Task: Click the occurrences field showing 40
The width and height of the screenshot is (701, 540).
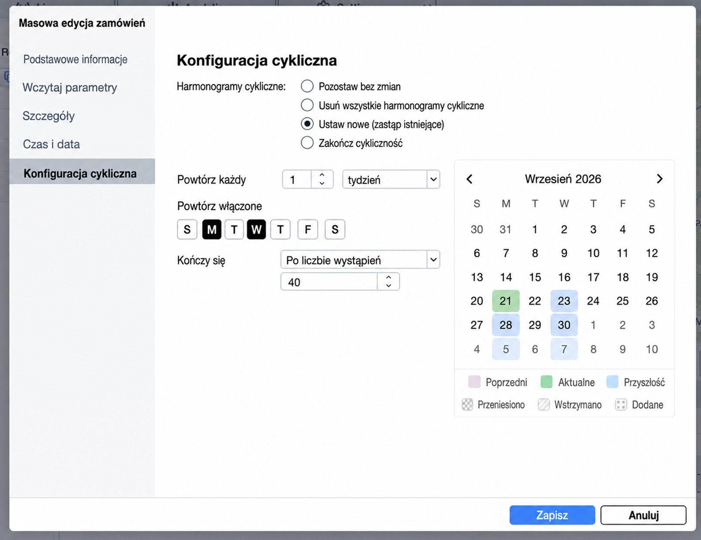Action: (329, 282)
